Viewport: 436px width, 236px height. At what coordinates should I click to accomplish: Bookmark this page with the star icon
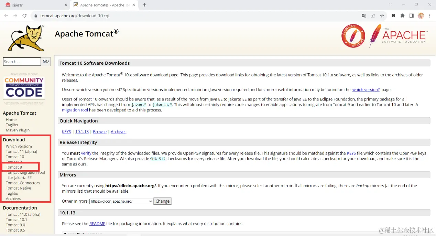[382, 16]
